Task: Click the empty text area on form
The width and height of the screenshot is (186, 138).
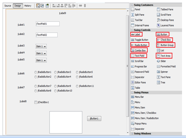Action: pos(66,122)
